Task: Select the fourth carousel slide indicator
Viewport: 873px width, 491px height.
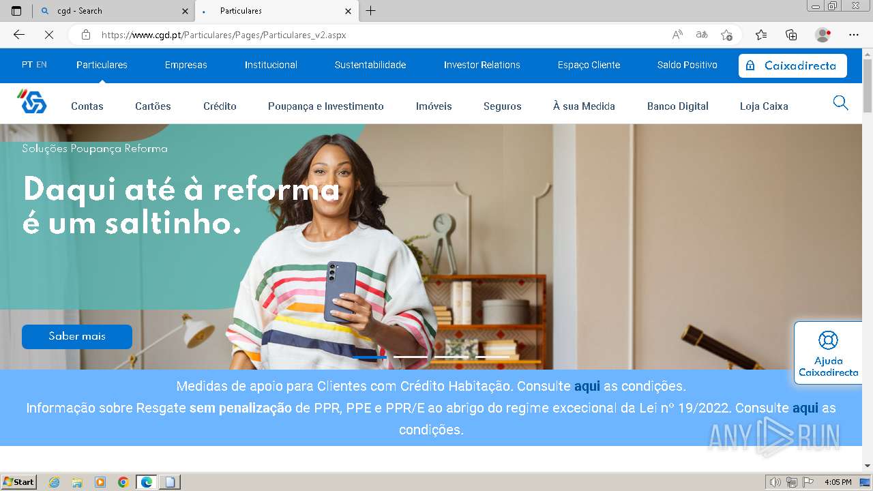Action: pyautogui.click(x=492, y=357)
